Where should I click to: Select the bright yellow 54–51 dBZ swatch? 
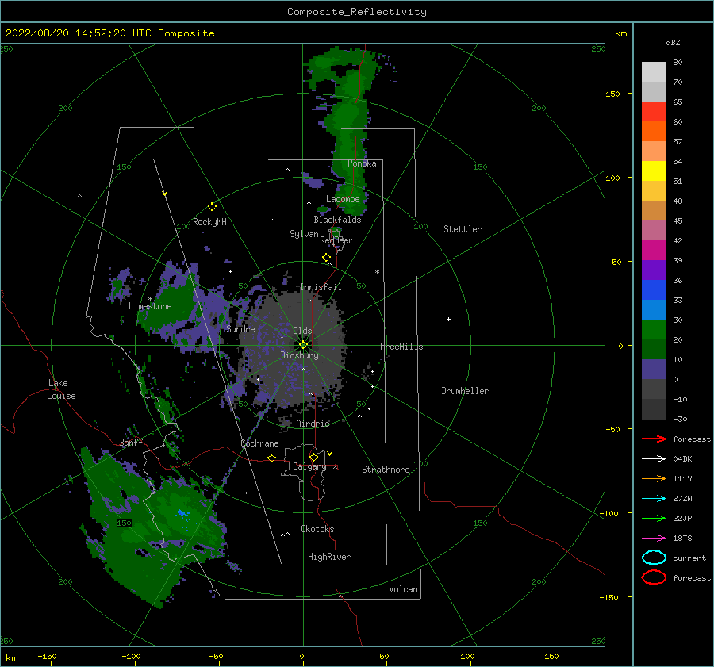click(654, 171)
